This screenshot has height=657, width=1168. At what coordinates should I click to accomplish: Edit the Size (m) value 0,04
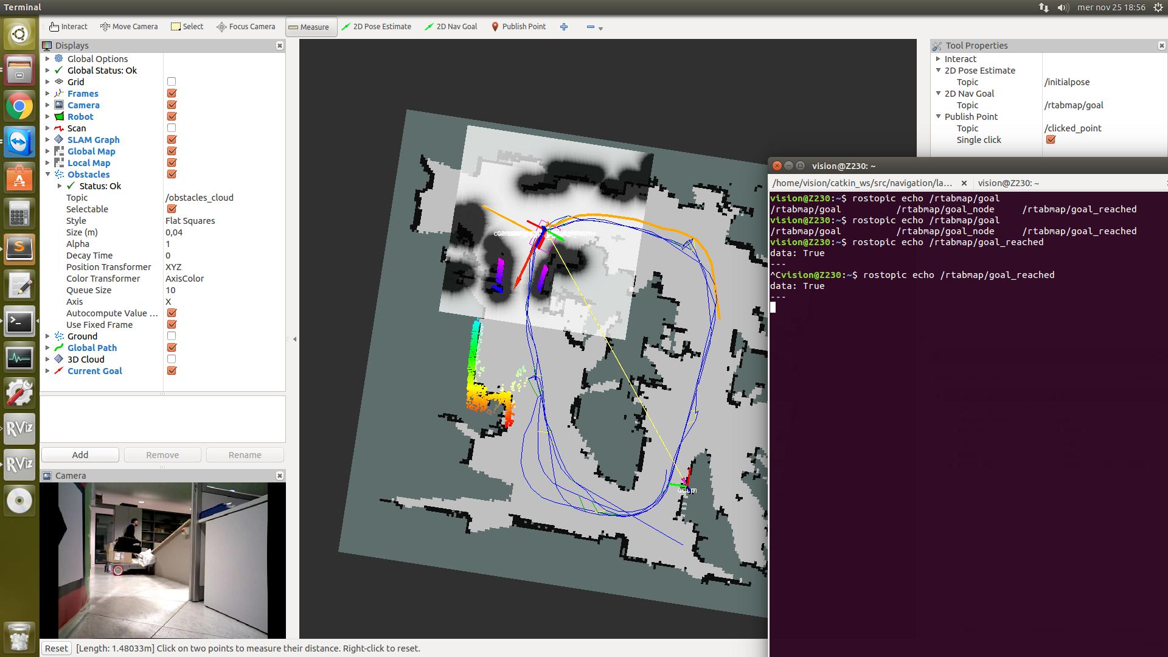[175, 232]
